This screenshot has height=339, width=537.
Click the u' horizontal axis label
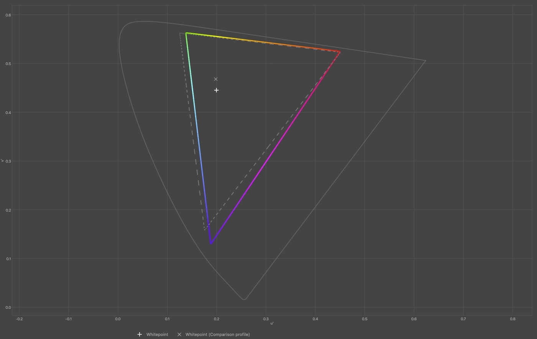pyautogui.click(x=272, y=323)
